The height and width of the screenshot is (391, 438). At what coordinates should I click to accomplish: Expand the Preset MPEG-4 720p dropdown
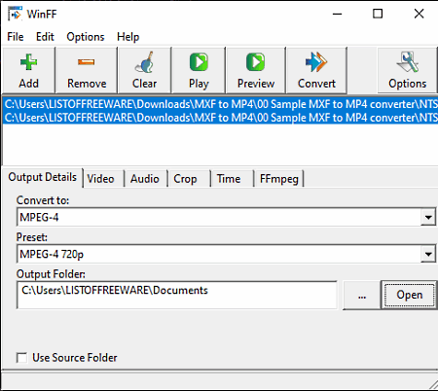coord(428,254)
